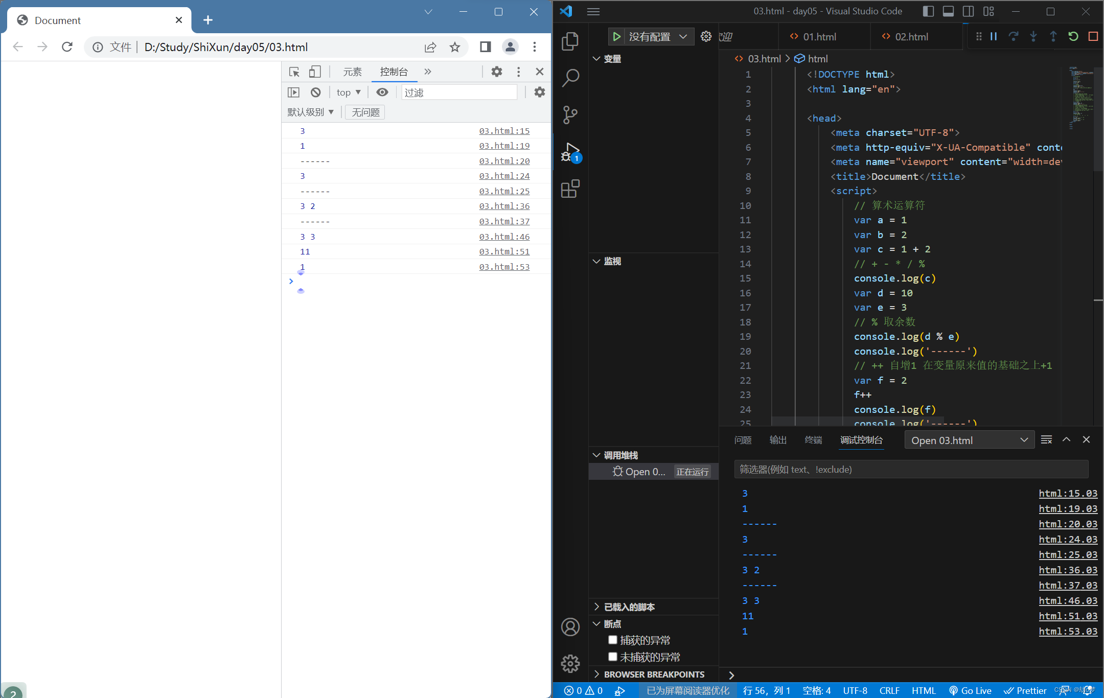Click the debug console filter input field
Image resolution: width=1104 pixels, height=698 pixels.
pyautogui.click(x=911, y=470)
